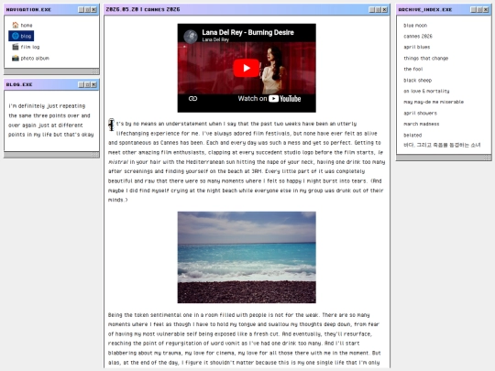Close the navigation.exe window
This screenshot has height=371, width=495.
click(x=93, y=10)
